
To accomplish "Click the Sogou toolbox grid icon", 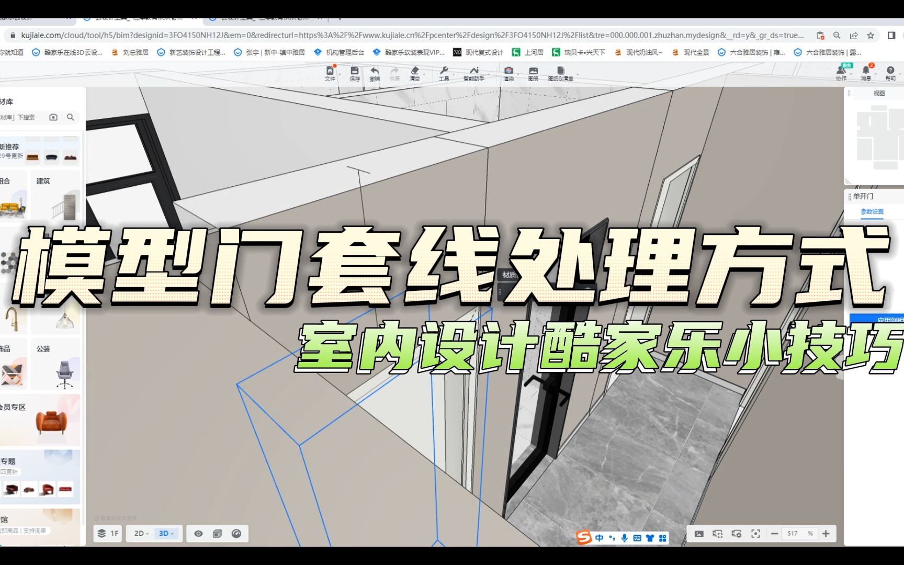I will 662,538.
